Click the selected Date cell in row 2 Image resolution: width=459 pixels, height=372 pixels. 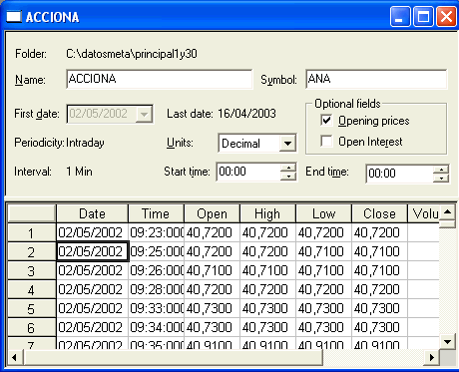[x=93, y=251]
